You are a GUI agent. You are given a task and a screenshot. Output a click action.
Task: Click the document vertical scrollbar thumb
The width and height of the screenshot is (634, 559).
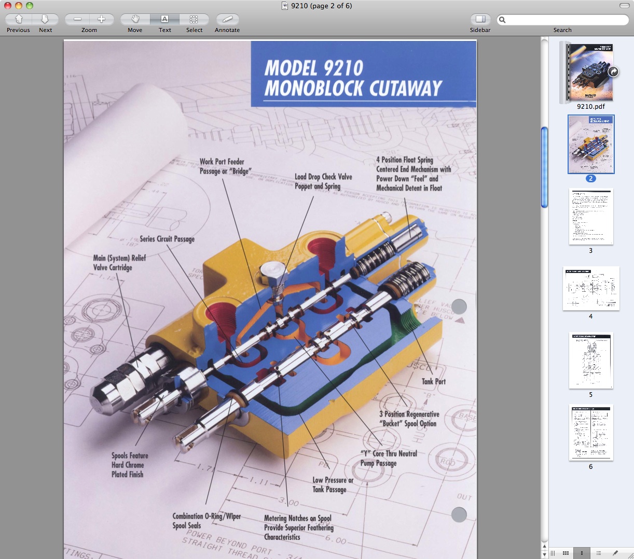(x=544, y=167)
